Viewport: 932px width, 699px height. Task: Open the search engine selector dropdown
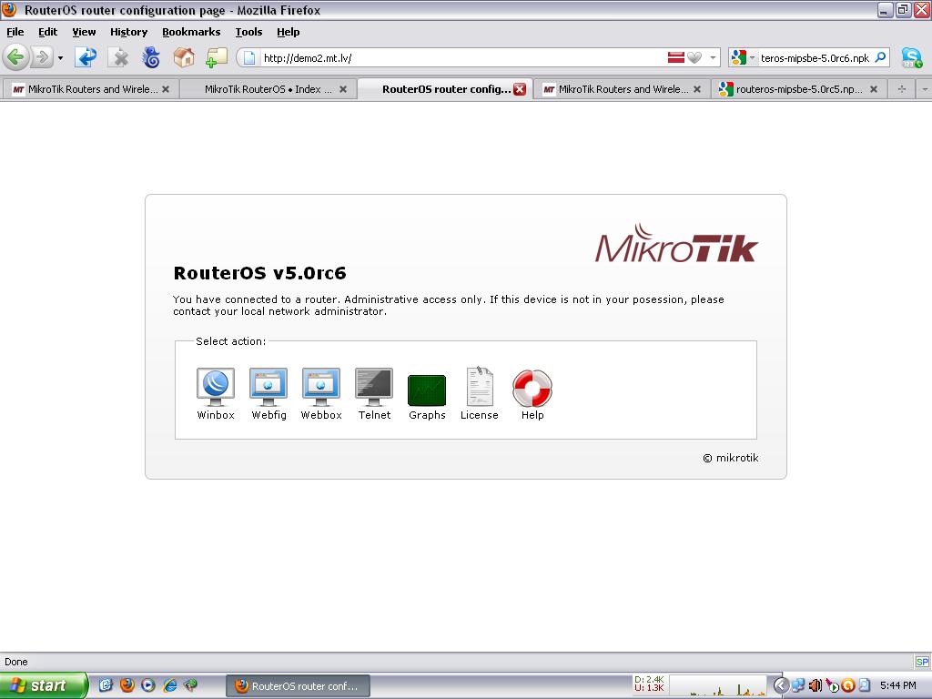(x=752, y=57)
